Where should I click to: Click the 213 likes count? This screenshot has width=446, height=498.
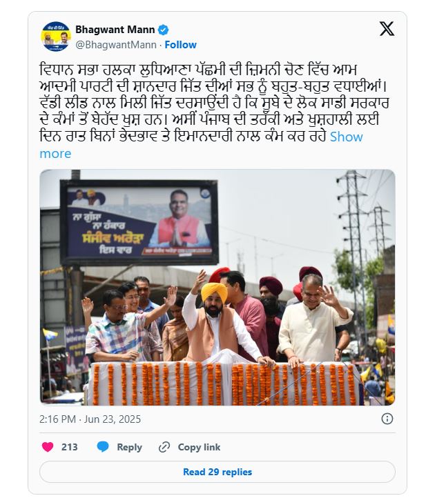pos(69,447)
